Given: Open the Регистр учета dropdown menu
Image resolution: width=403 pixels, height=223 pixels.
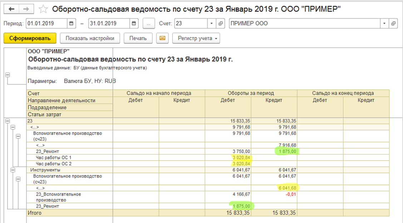Looking at the screenshot, I should pyautogui.click(x=196, y=38).
